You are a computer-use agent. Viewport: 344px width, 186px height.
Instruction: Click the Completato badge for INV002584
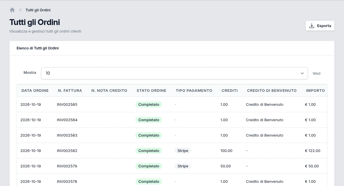click(149, 120)
